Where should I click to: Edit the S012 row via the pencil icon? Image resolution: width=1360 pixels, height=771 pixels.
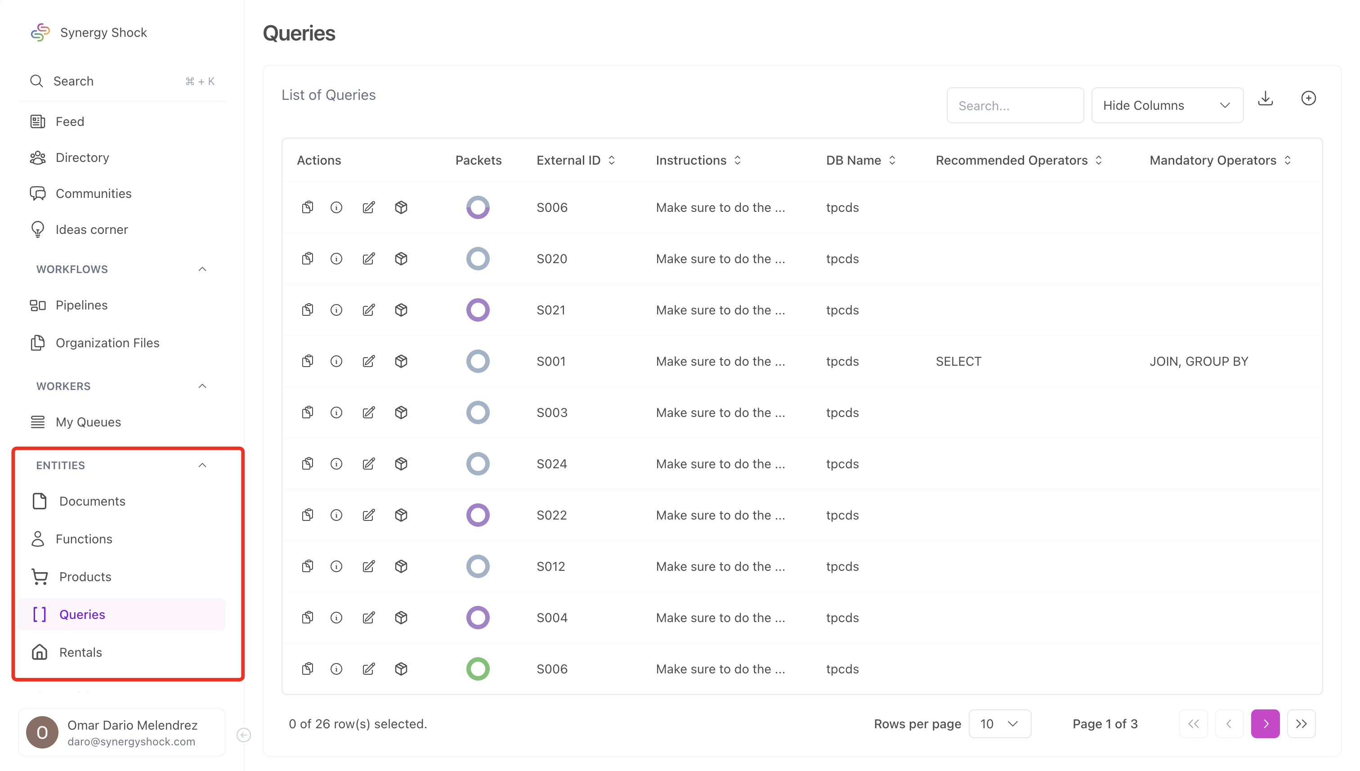tap(368, 567)
